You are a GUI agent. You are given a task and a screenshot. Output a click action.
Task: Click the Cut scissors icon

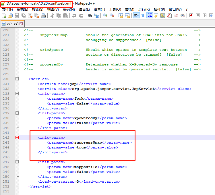tap(52, 16)
